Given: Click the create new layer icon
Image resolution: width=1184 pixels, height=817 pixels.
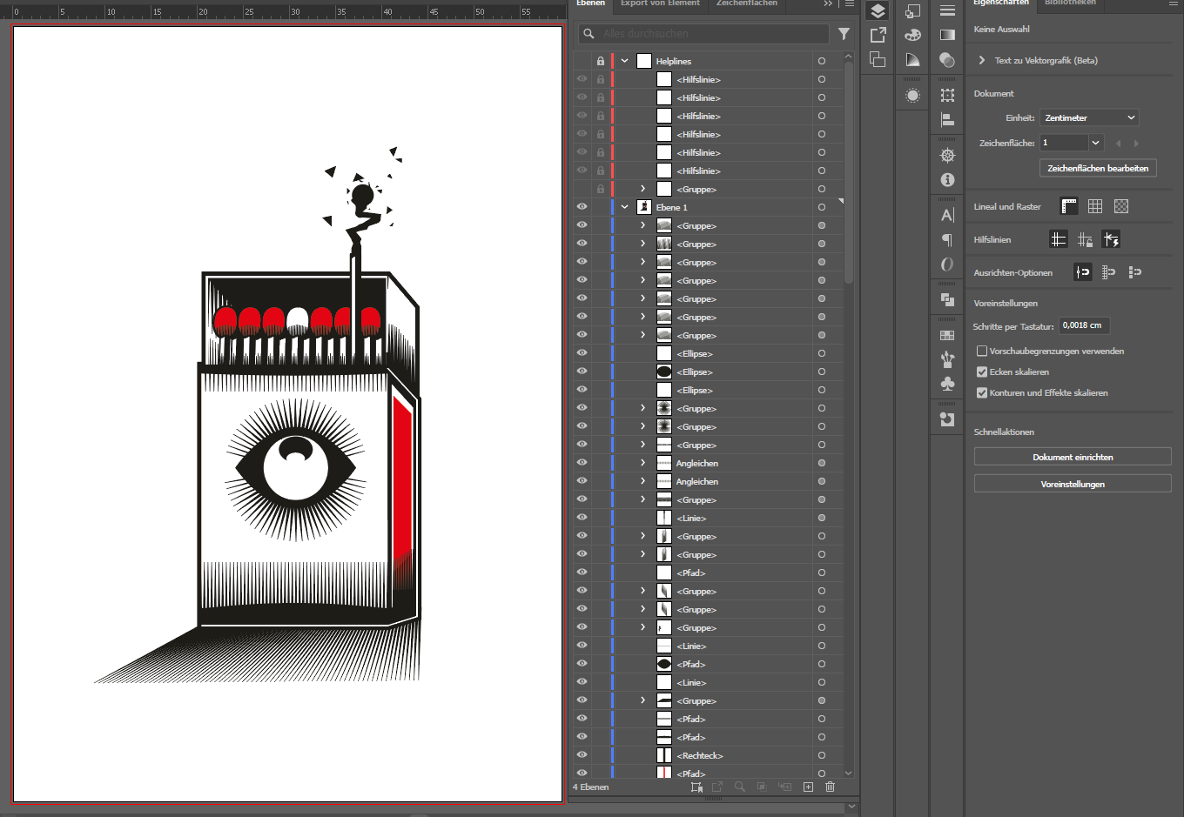Looking at the screenshot, I should [x=808, y=787].
